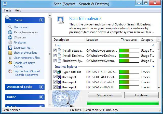Click the gear icon beside Fix above
This screenshot has height=114, width=163.
(x=10, y=42)
